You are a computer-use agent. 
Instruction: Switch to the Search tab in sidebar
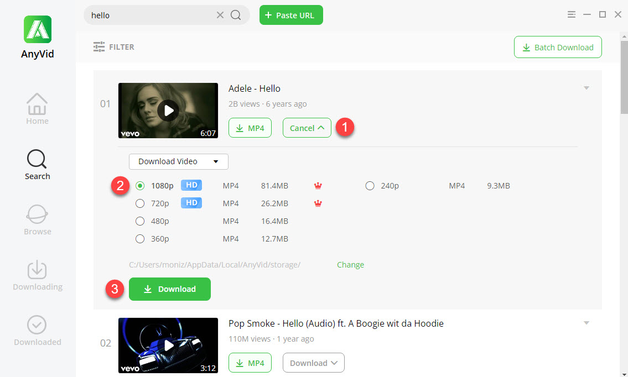(x=37, y=164)
